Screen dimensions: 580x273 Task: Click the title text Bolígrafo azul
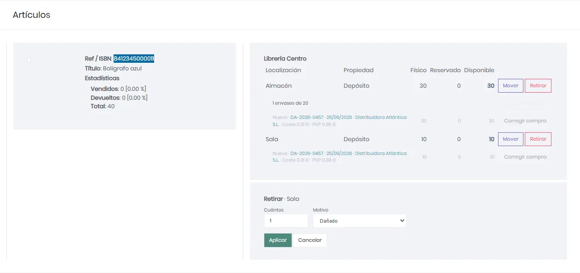coord(122,69)
